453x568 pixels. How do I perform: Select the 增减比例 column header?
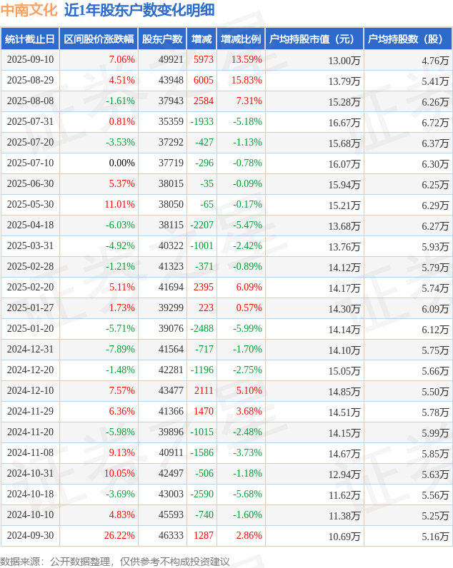240,39
